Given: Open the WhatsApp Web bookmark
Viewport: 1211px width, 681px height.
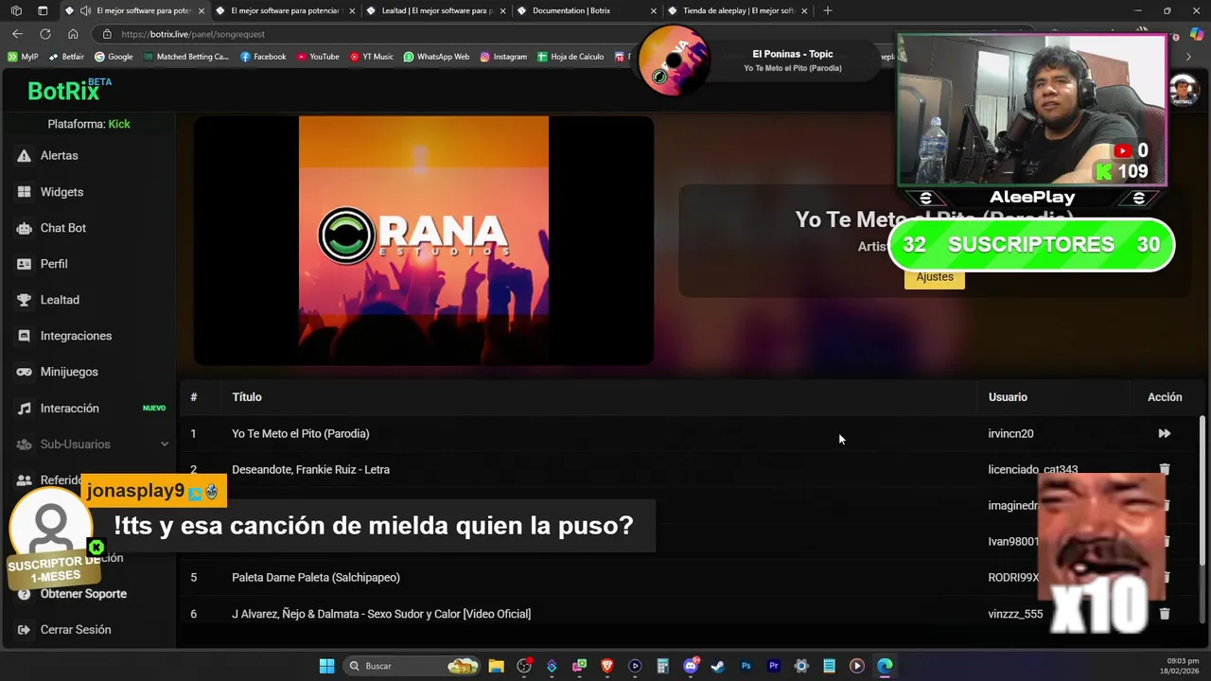Looking at the screenshot, I should (436, 57).
